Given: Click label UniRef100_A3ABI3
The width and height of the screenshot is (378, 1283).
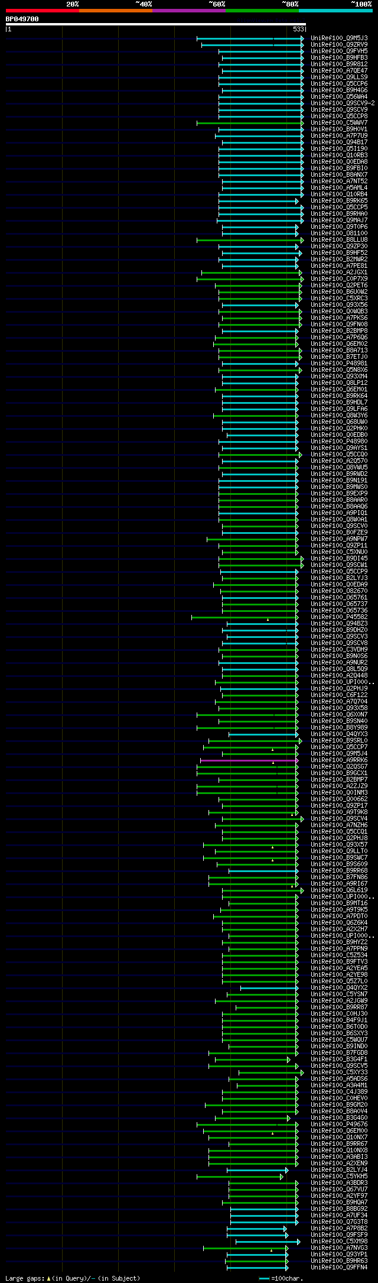Looking at the screenshot, I should pyautogui.click(x=339, y=1156).
